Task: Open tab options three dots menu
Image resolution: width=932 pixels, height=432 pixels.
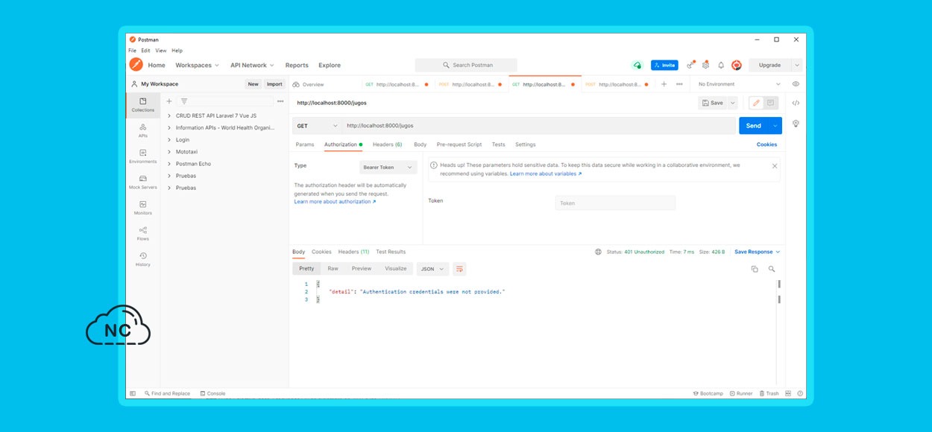Action: click(x=679, y=84)
